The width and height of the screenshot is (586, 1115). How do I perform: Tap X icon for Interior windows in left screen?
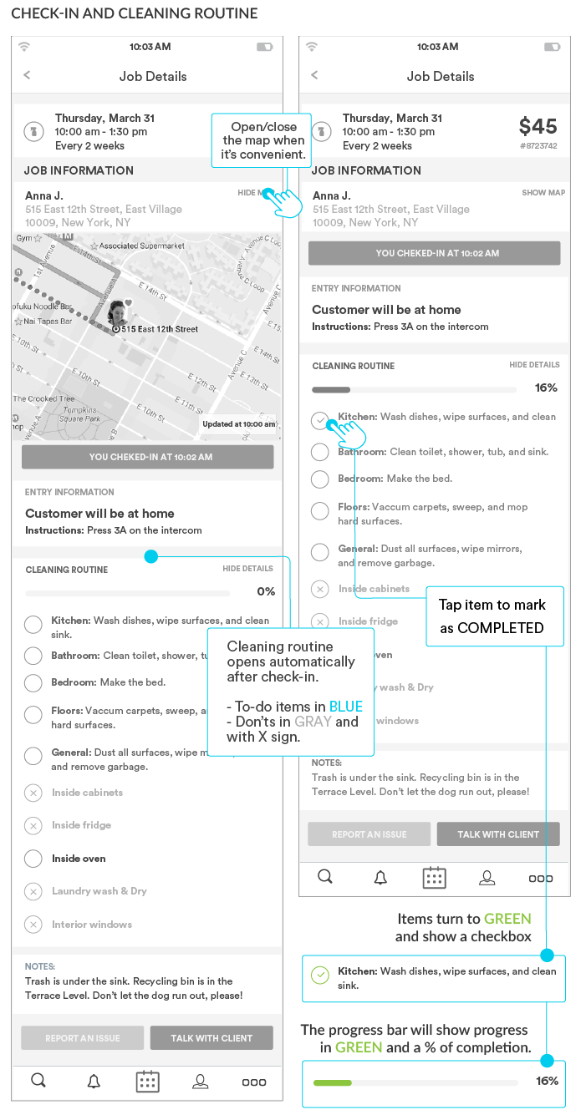tap(33, 925)
